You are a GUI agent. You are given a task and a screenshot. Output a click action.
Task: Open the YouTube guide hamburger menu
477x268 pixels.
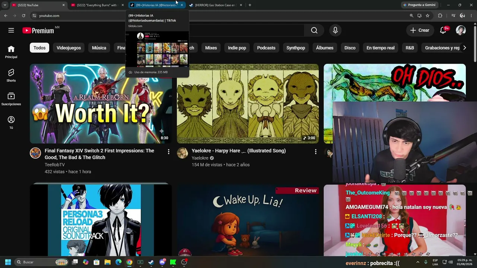(x=11, y=31)
